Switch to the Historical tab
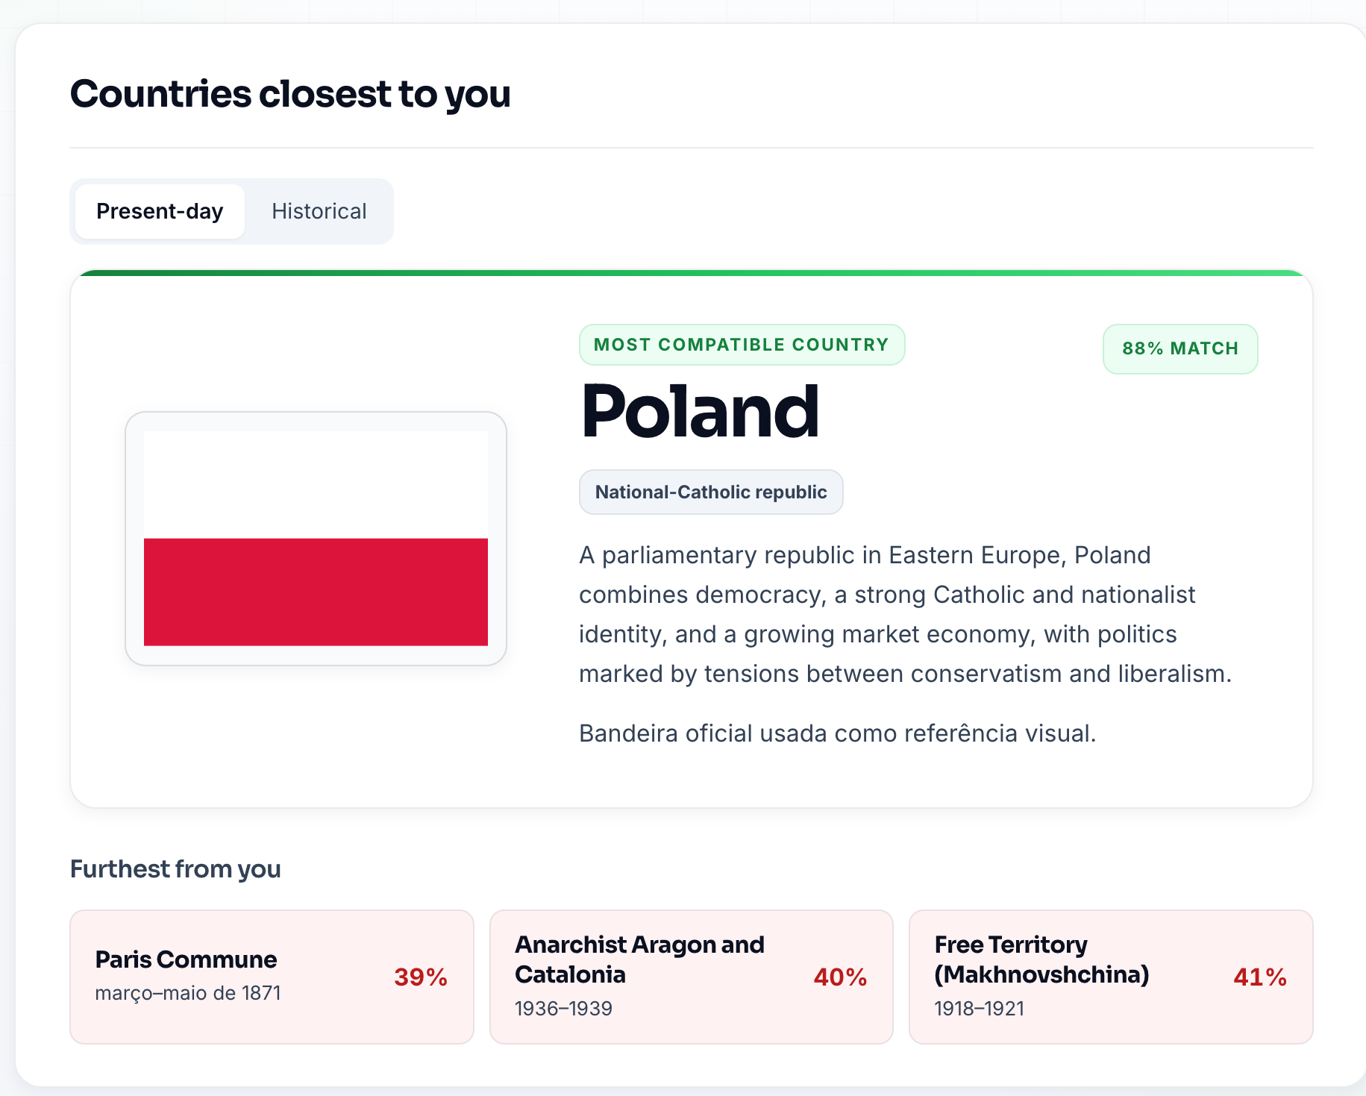The height and width of the screenshot is (1096, 1366). click(319, 211)
